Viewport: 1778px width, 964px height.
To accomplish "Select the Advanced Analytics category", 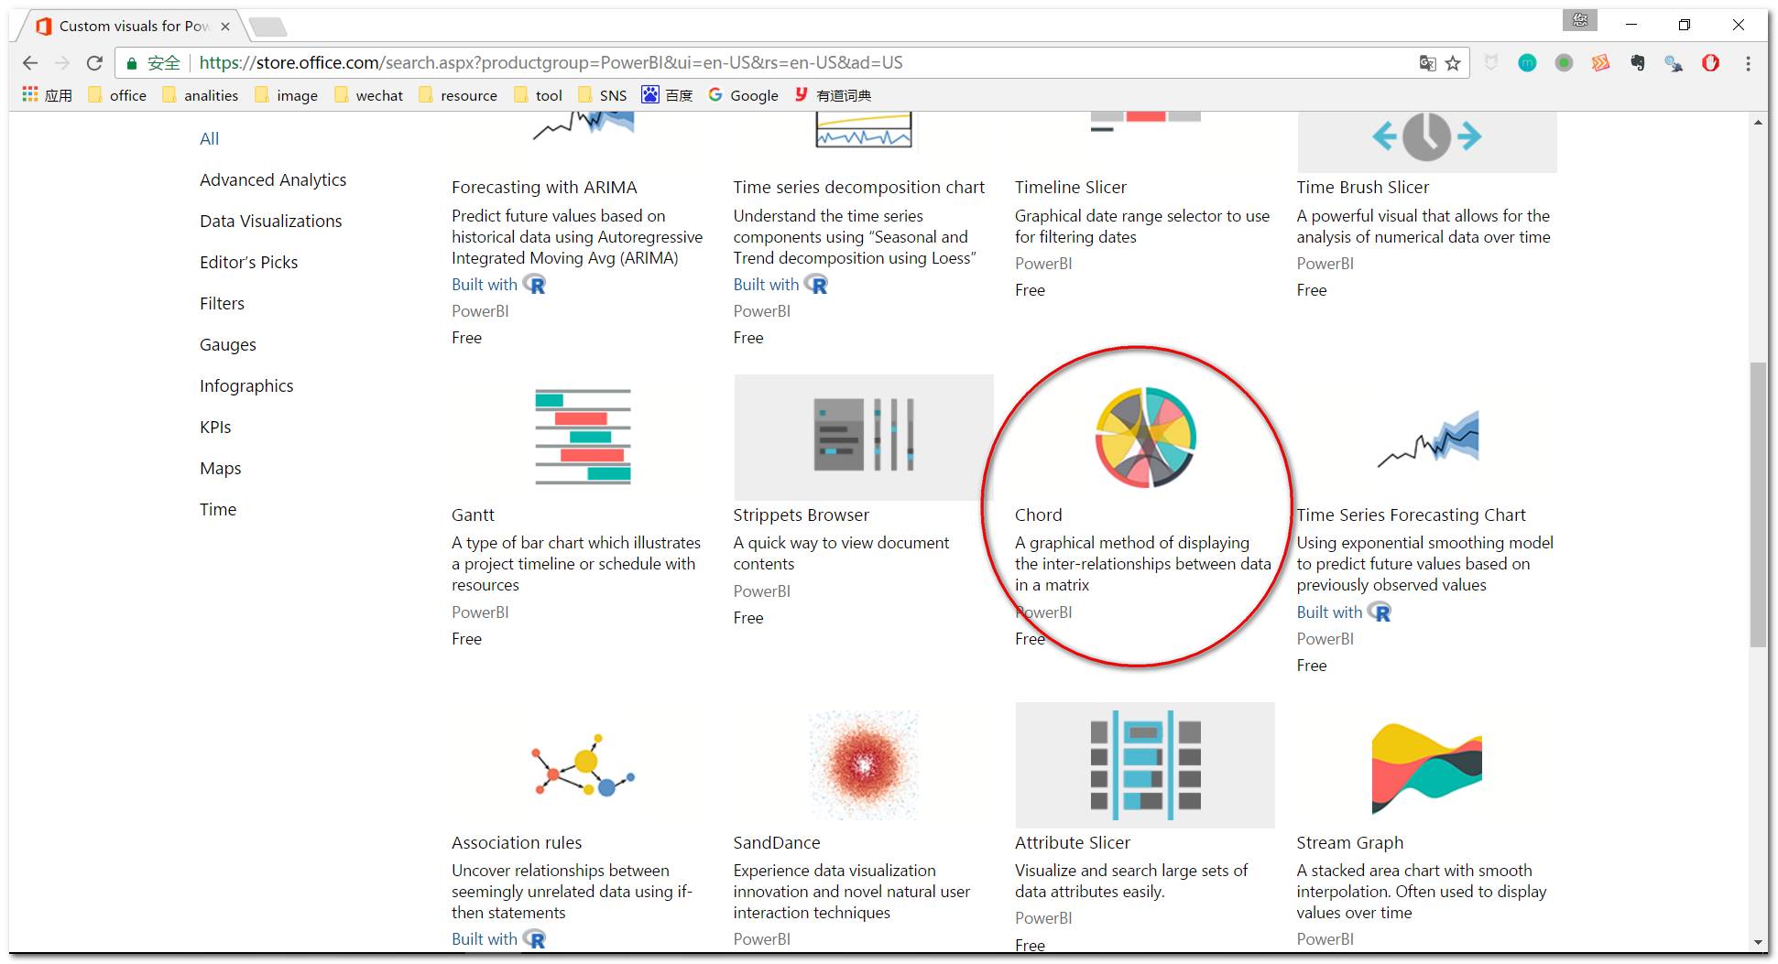I will pyautogui.click(x=273, y=180).
